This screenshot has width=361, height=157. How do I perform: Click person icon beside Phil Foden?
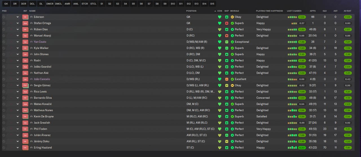tap(31, 129)
